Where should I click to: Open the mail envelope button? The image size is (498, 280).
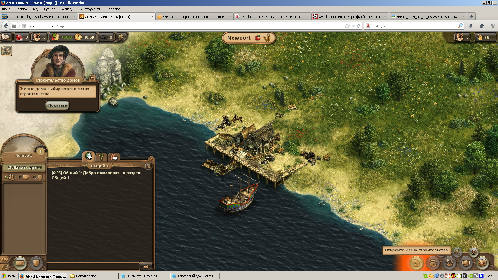point(20,263)
